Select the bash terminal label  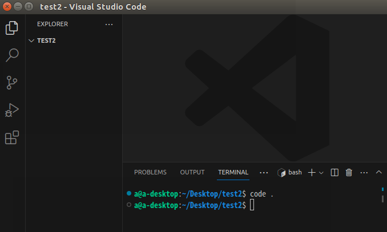coord(295,172)
